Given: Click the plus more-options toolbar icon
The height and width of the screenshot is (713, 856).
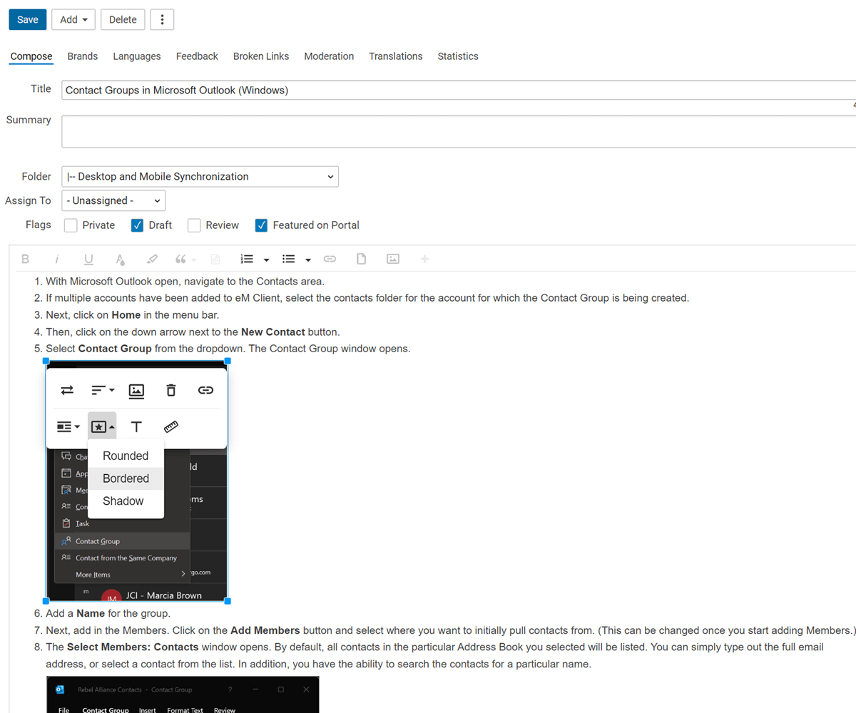Looking at the screenshot, I should click(x=424, y=259).
